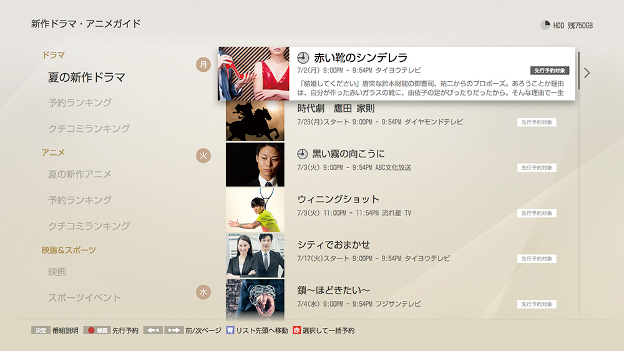Click the HDD remaining capacity pie icon
This screenshot has height=351, width=624.
point(545,25)
